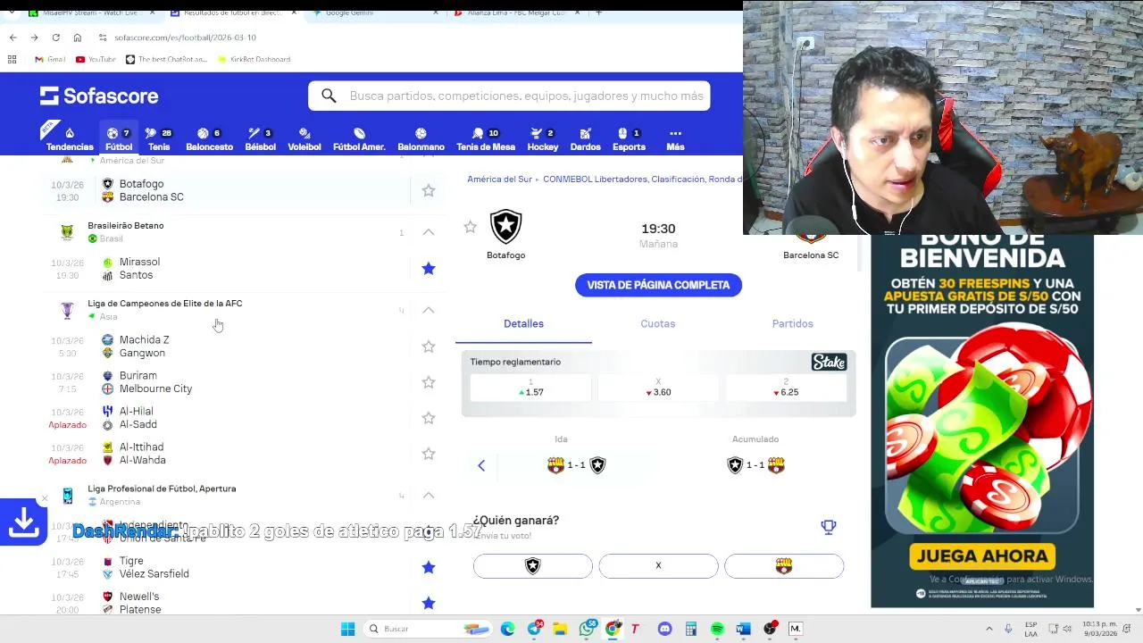
Task: Open the Detalles tab
Action: pos(523,323)
